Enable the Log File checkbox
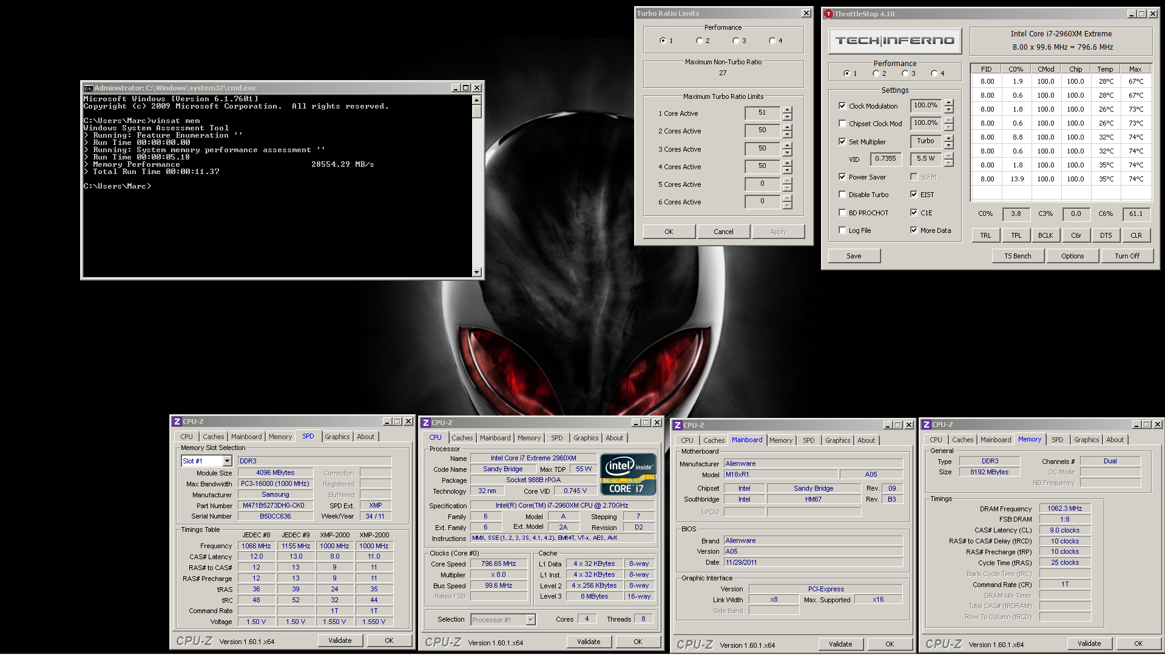 click(842, 230)
